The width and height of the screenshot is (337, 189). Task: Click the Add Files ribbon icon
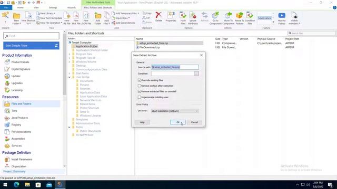pyautogui.click(x=106, y=18)
